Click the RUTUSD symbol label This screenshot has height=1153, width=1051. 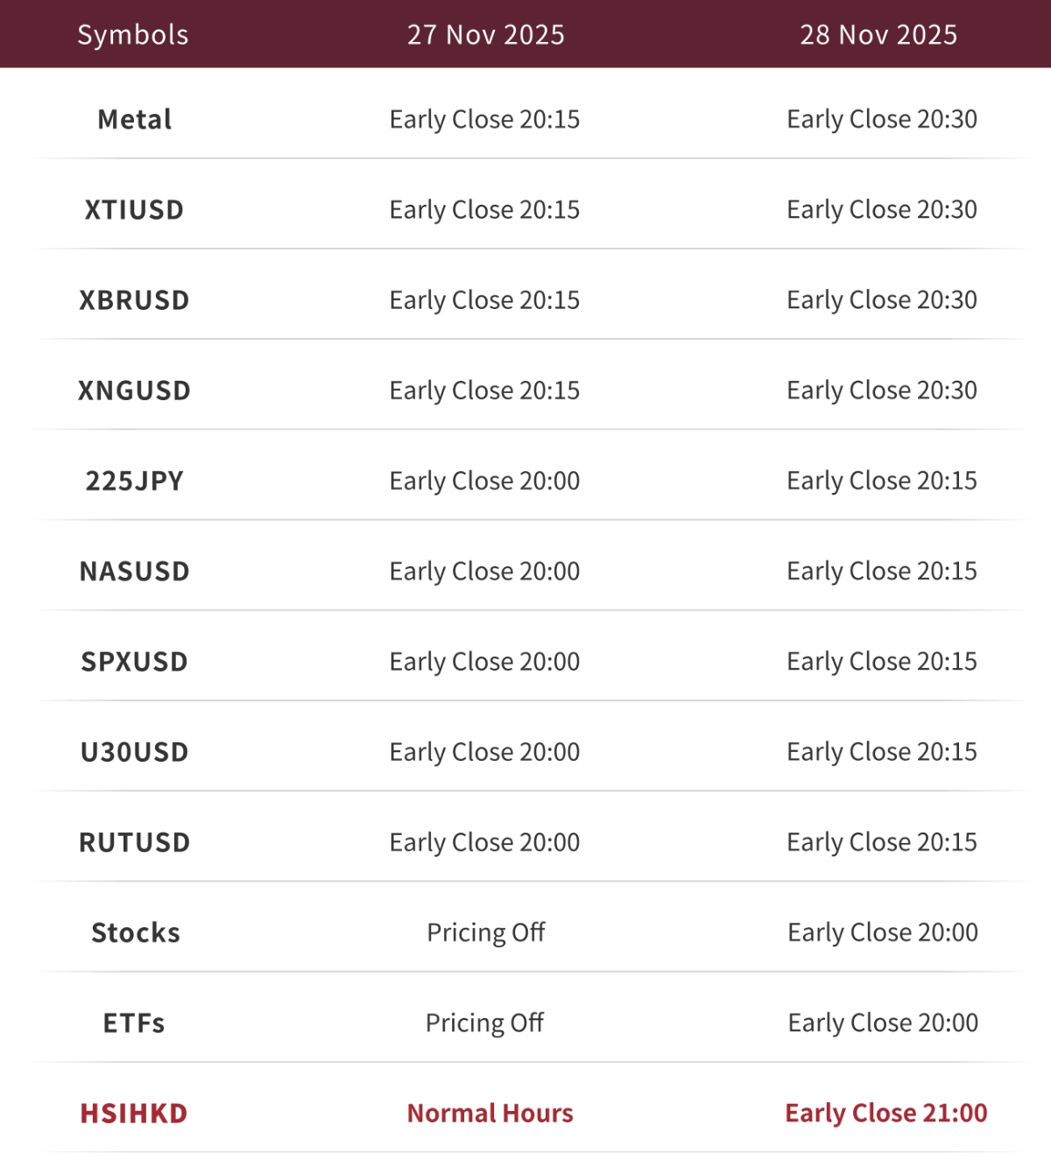(134, 842)
